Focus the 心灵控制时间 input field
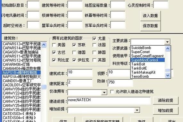The height and width of the screenshot is (122, 183). [x=161, y=5]
